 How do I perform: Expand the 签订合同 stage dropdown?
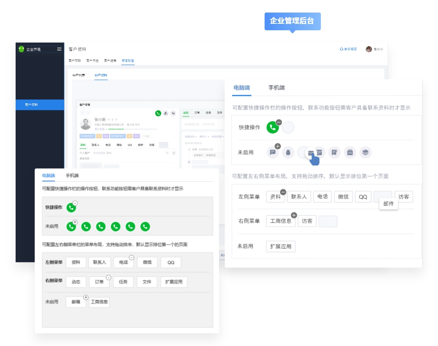click(105, 129)
